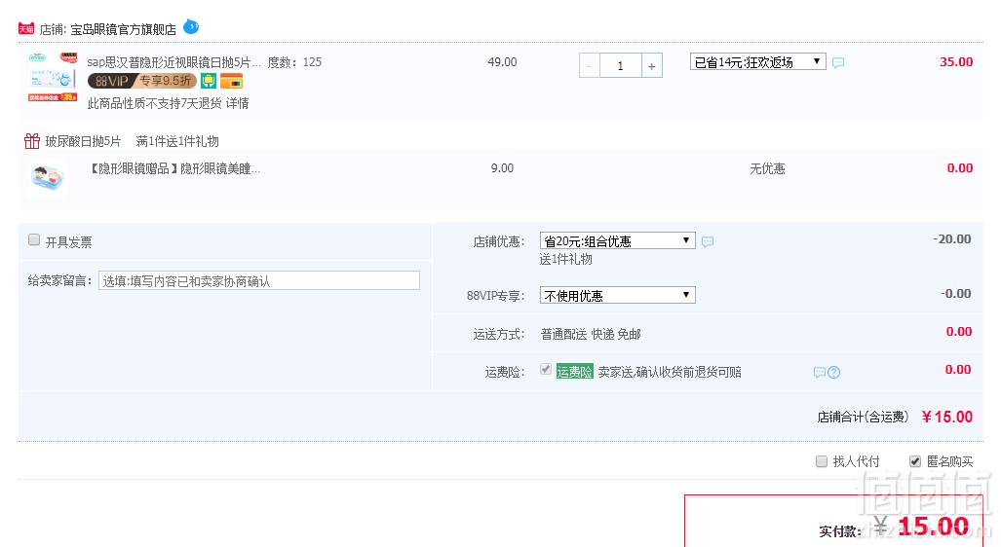
Task: Open the 【隐形眼镜赠品】 gift product link
Action: tap(173, 169)
